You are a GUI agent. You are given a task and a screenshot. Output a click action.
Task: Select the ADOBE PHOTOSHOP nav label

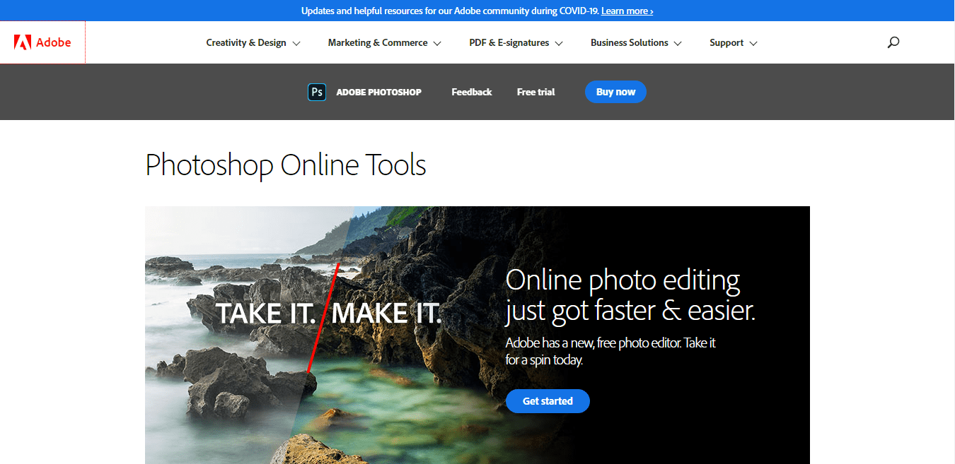(x=378, y=92)
